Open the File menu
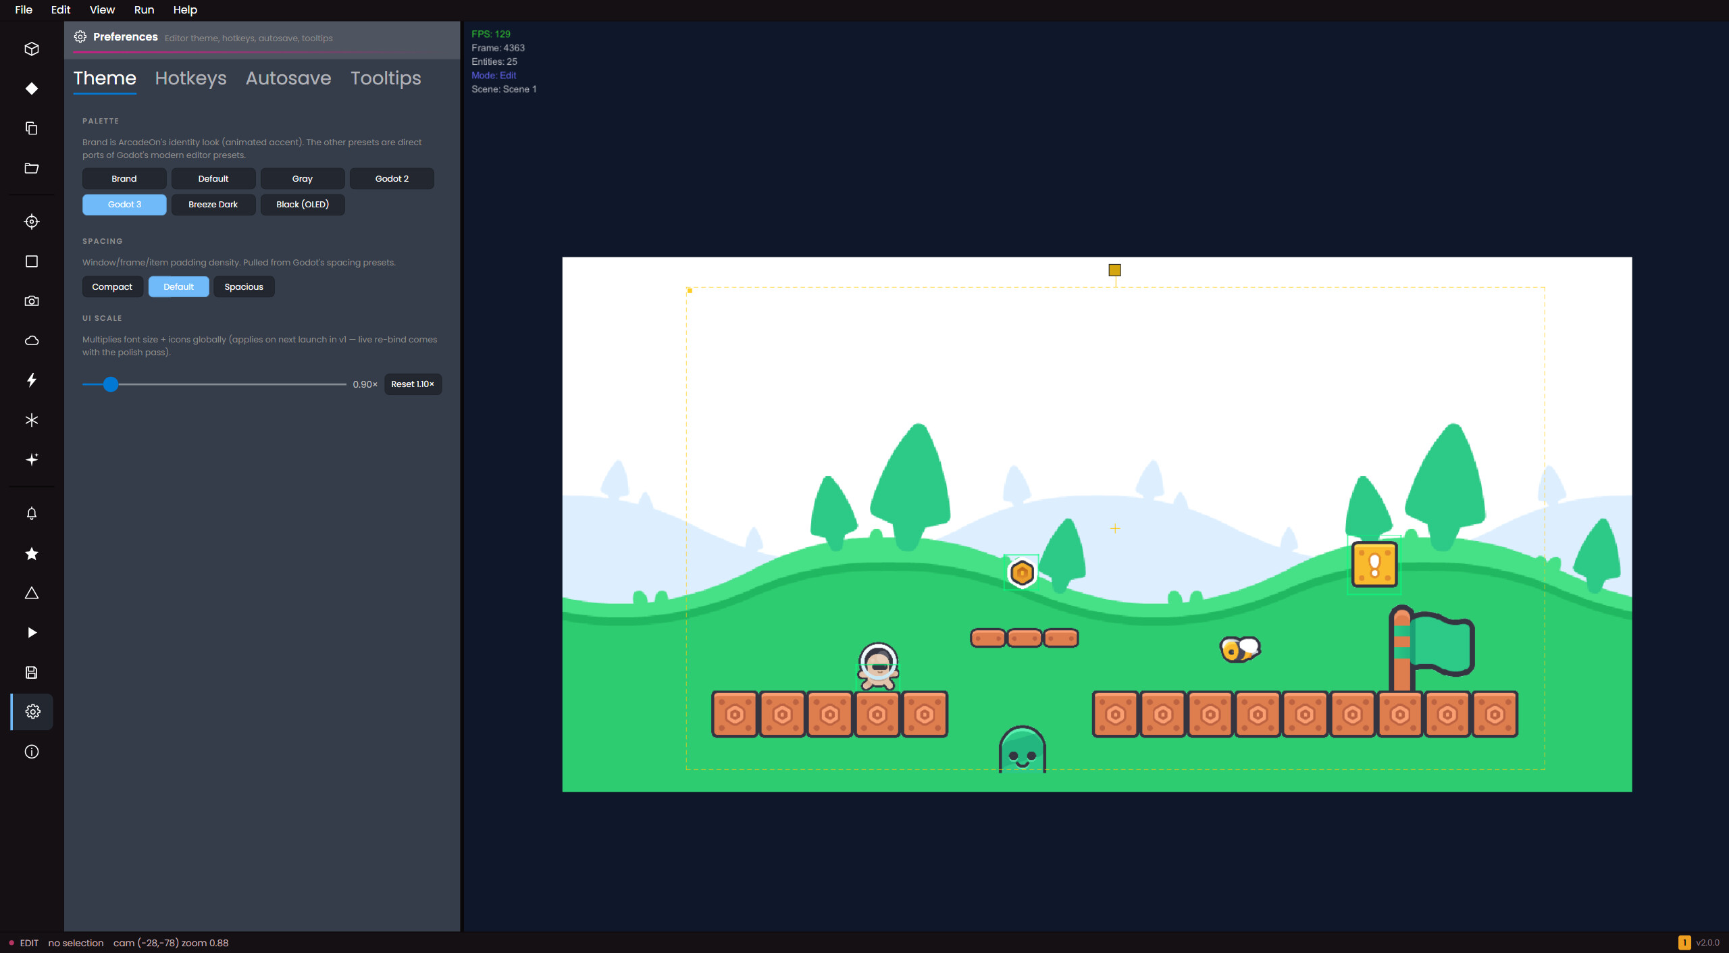 coord(24,9)
